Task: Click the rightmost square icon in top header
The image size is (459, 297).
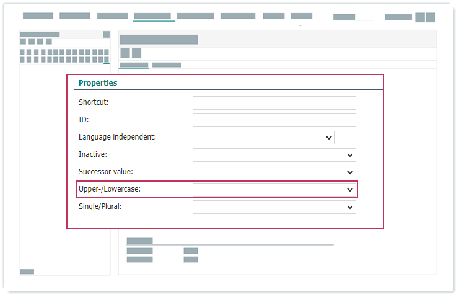Action: click(x=430, y=17)
